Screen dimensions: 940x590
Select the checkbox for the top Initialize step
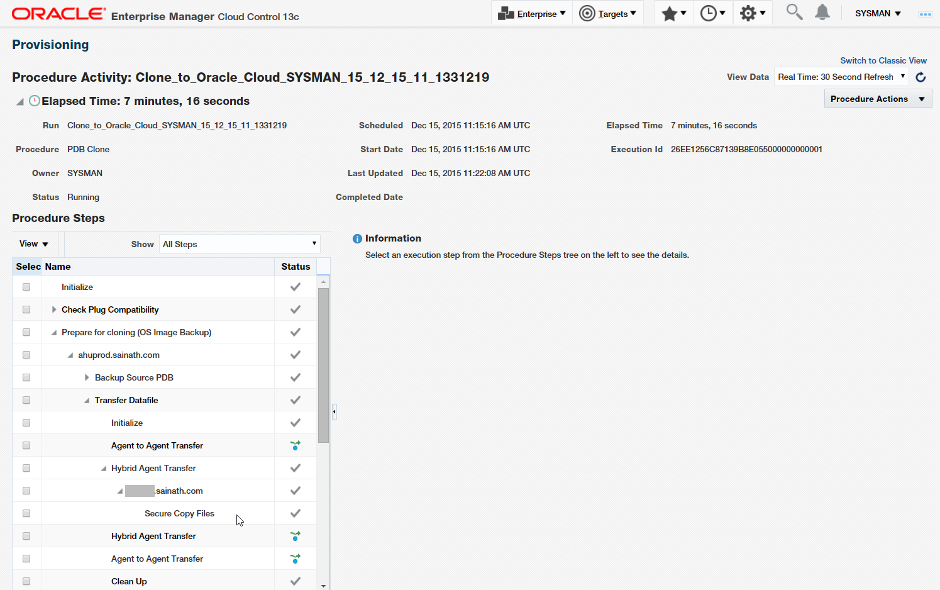(x=26, y=287)
